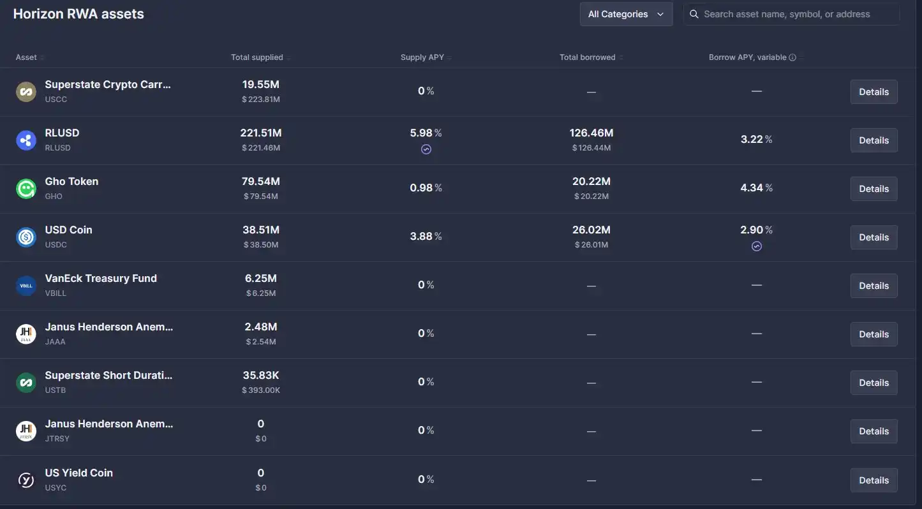
Task: Click the US Yield Coin USYC icon
Action: coord(25,478)
